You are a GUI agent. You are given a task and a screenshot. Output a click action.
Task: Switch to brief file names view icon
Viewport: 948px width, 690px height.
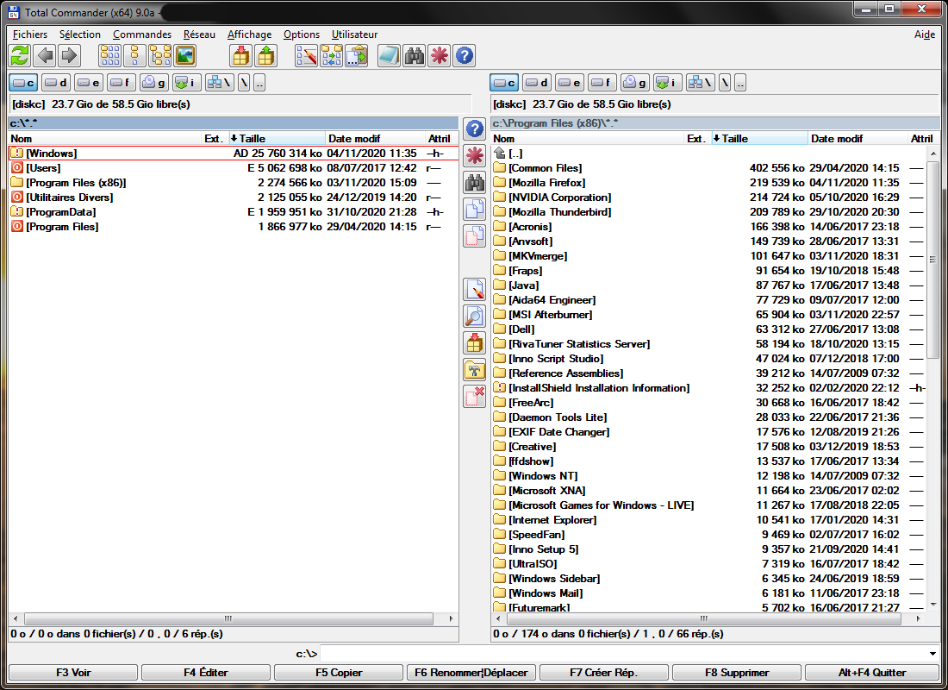(x=110, y=56)
